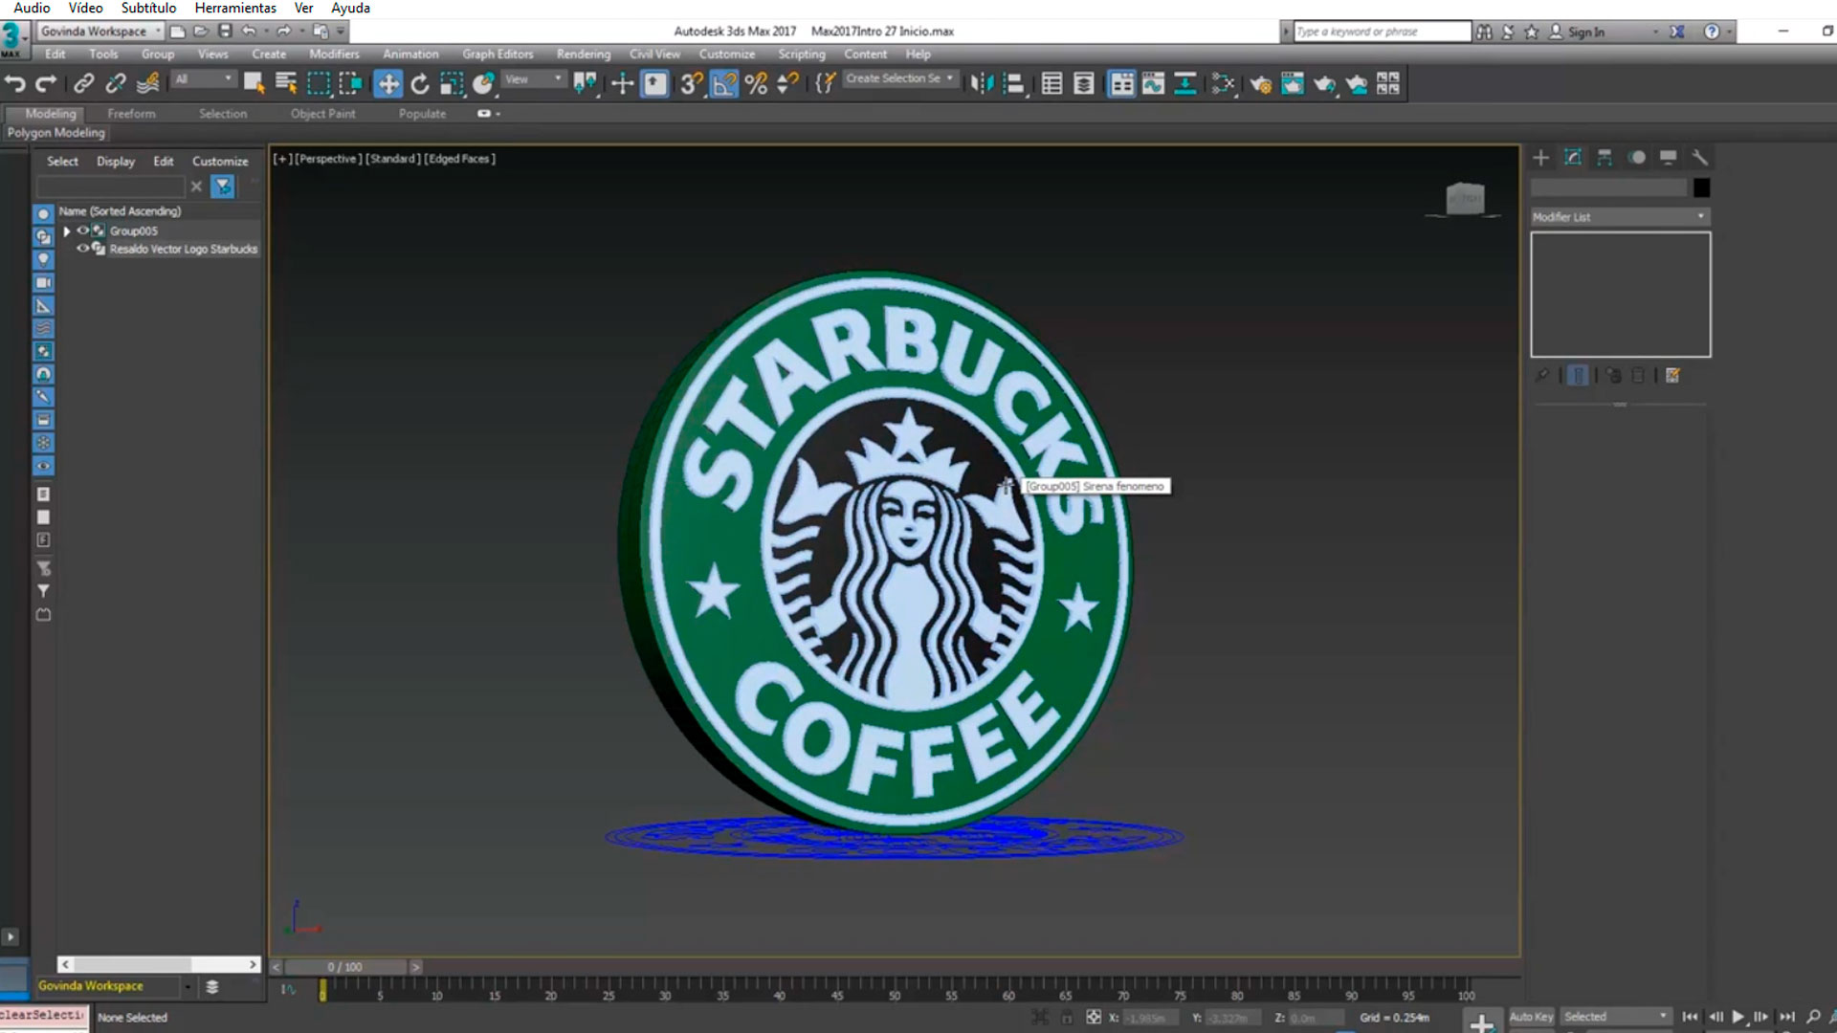This screenshot has width=1837, height=1033.
Task: Save the scene from the quick access toolbar
Action: tap(225, 32)
